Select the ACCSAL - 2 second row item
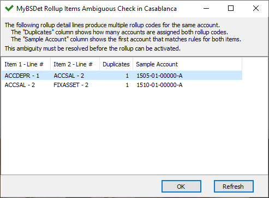The width and height of the screenshot is (269, 198). click(x=20, y=85)
